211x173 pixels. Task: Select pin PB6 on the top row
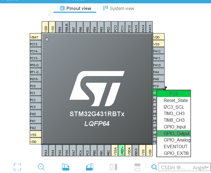click(x=80, y=27)
